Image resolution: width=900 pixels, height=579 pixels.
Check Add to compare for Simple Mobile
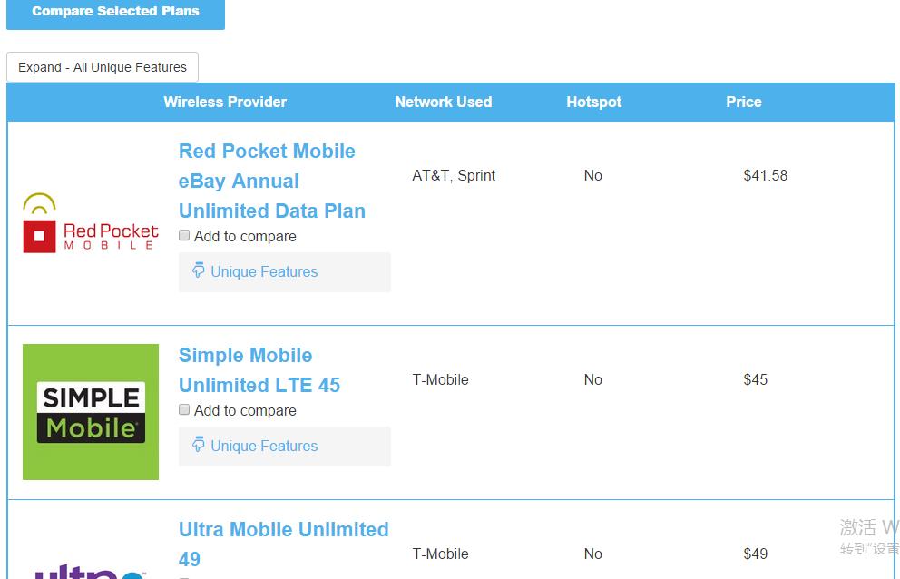(x=184, y=410)
